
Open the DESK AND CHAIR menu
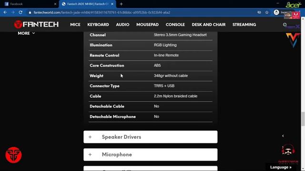[x=209, y=25]
